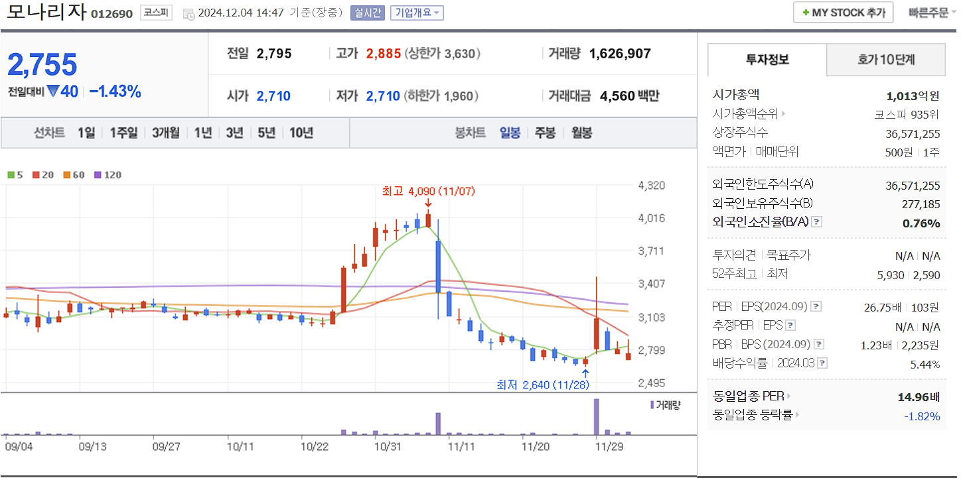Click the MY STOCK 추가 button
Viewport: 961px width, 478px height.
[x=843, y=12]
